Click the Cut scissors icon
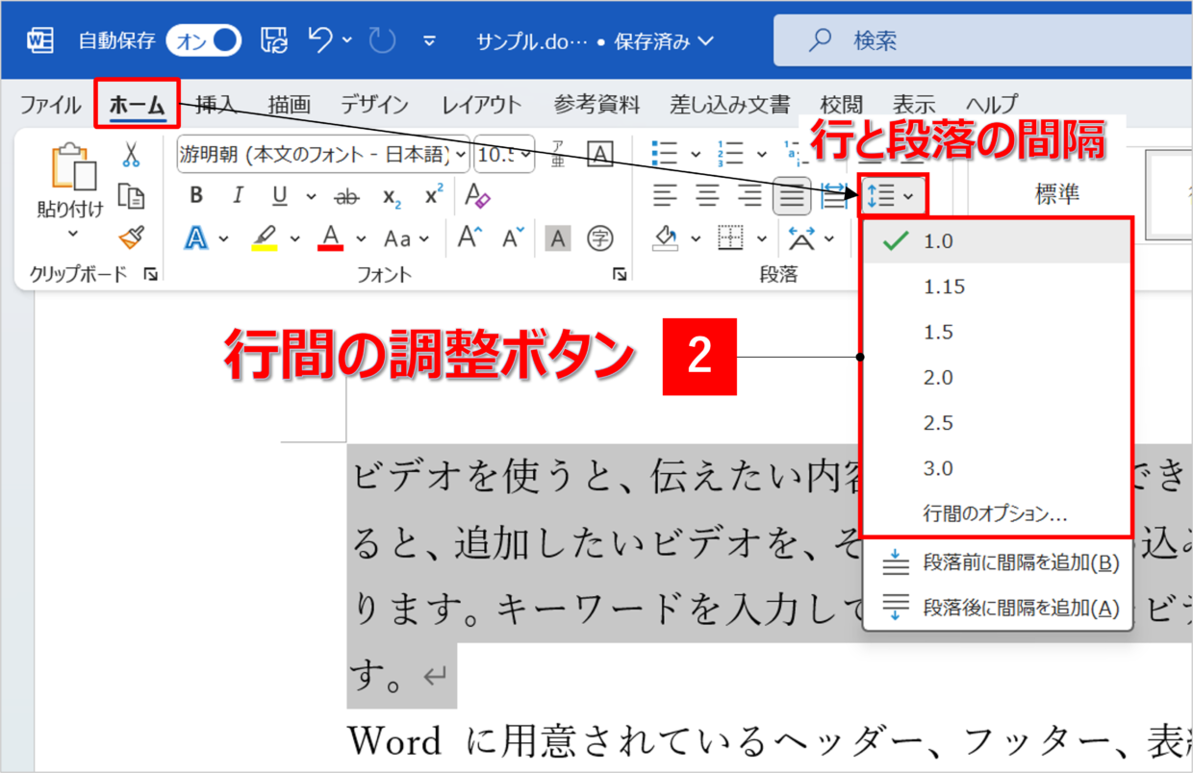Screen dimensions: 1193x773 click(x=131, y=155)
